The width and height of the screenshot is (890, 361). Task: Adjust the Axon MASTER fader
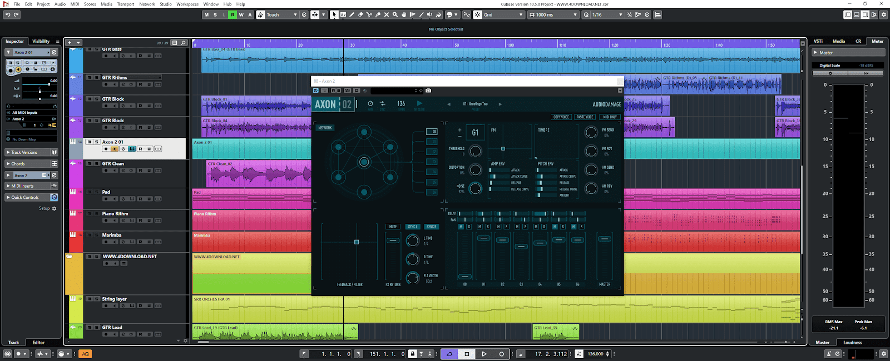[605, 239]
